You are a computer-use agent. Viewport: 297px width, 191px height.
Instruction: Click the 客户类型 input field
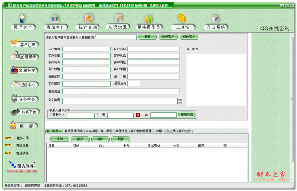(x=87, y=56)
